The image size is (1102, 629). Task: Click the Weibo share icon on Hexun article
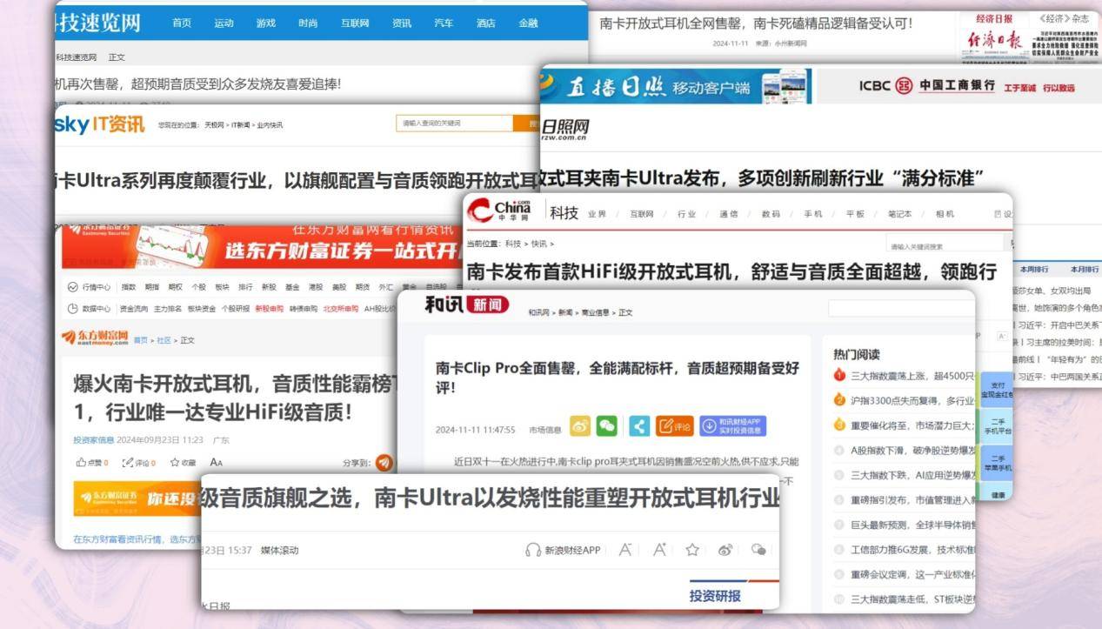click(580, 426)
